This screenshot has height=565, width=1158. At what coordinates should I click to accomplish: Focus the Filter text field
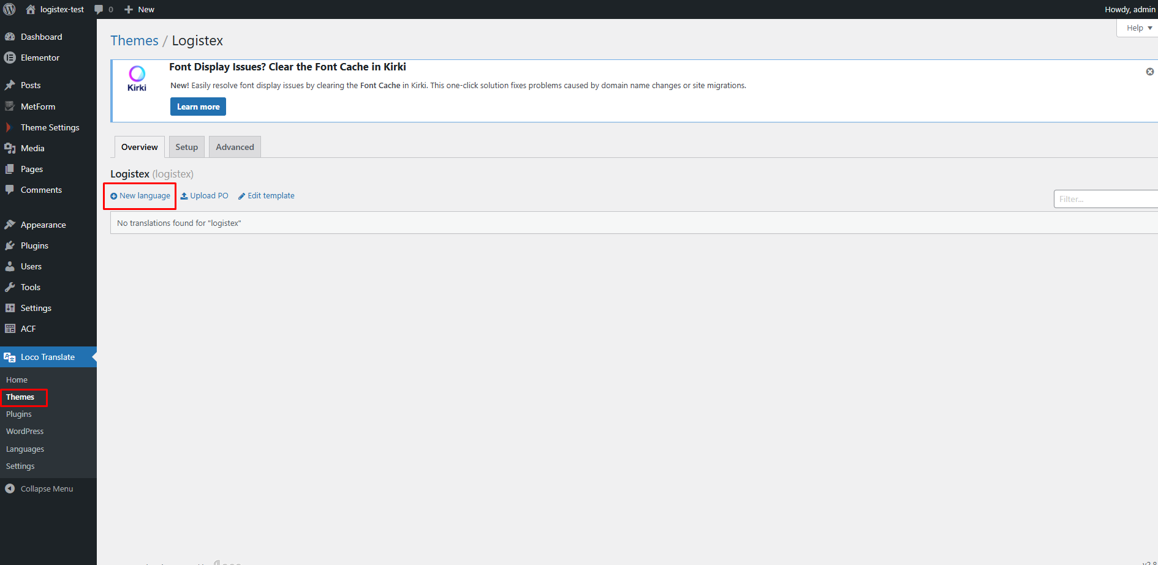click(x=1105, y=199)
